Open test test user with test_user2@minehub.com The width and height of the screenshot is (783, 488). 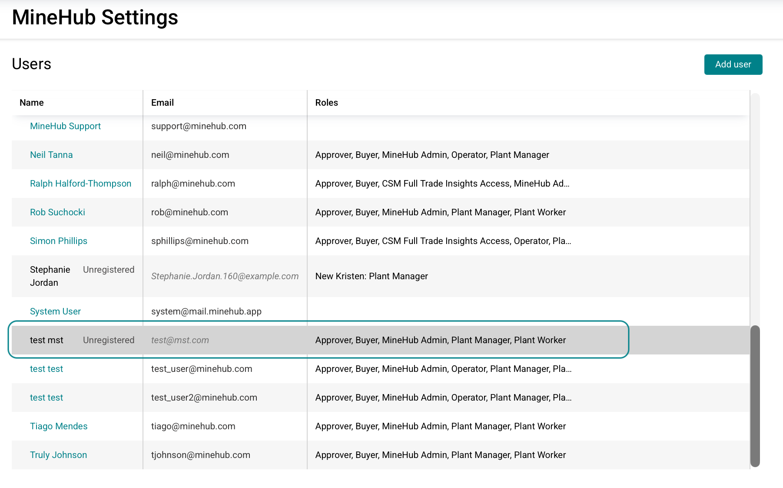tap(46, 398)
